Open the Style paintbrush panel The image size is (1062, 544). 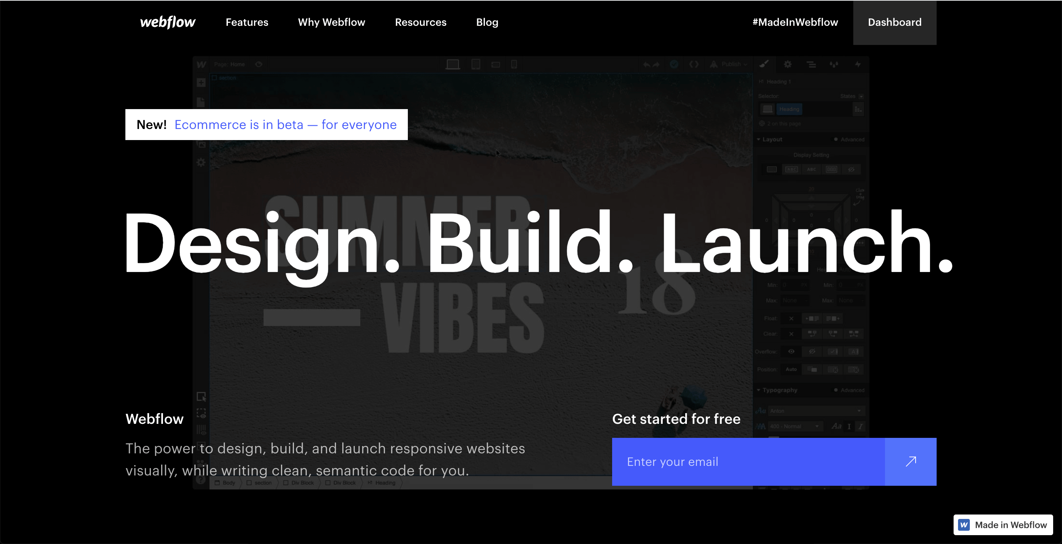764,64
